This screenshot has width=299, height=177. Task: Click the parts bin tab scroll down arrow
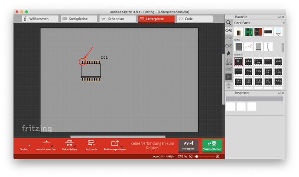coord(229,88)
